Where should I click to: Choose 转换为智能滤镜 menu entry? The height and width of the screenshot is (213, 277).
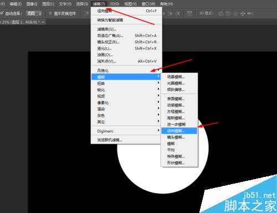coord(126,20)
